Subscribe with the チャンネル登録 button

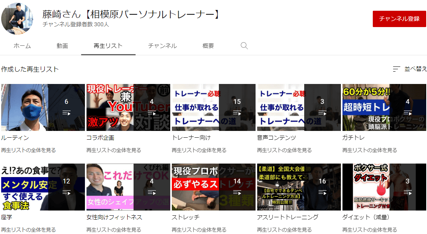(x=399, y=19)
